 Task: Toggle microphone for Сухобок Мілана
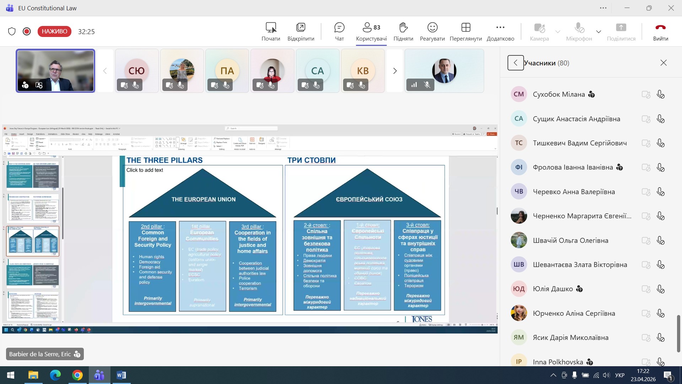660,95
